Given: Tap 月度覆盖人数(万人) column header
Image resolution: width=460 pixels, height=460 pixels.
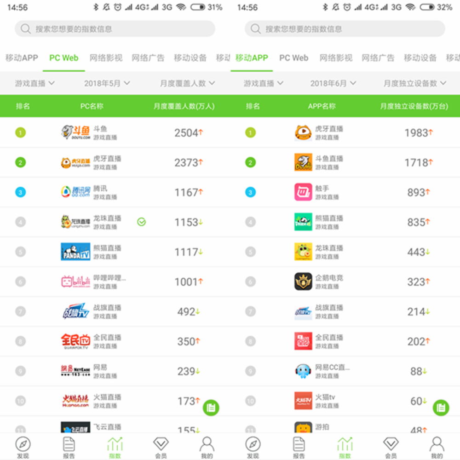Looking at the screenshot, I should pyautogui.click(x=184, y=106).
